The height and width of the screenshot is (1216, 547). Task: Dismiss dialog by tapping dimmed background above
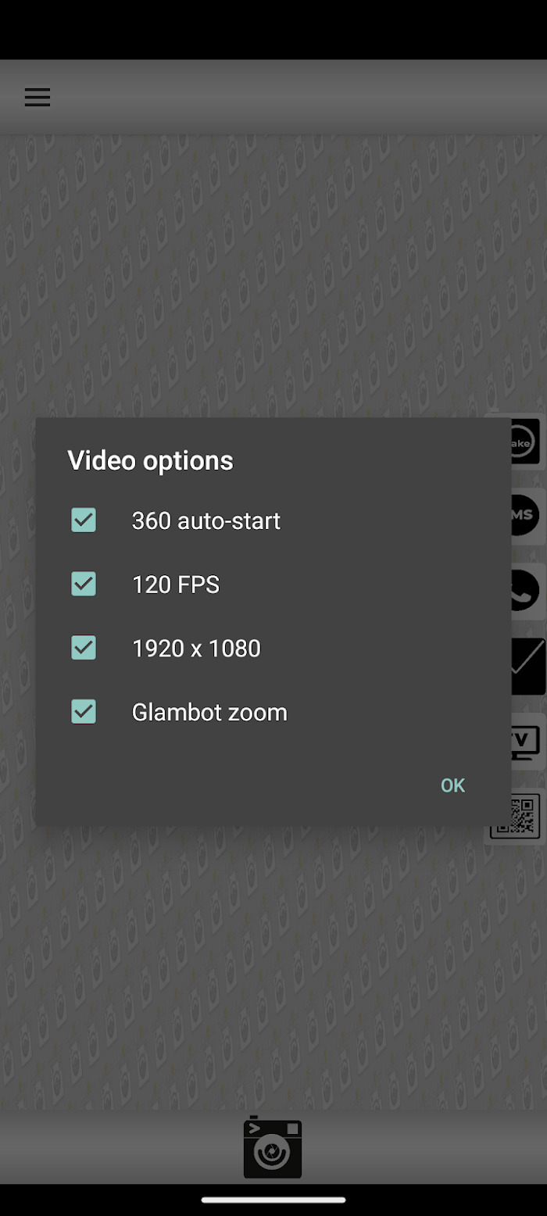pos(273,274)
